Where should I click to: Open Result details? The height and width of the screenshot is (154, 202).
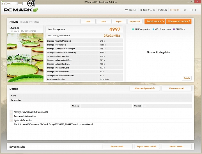click(x=155, y=22)
